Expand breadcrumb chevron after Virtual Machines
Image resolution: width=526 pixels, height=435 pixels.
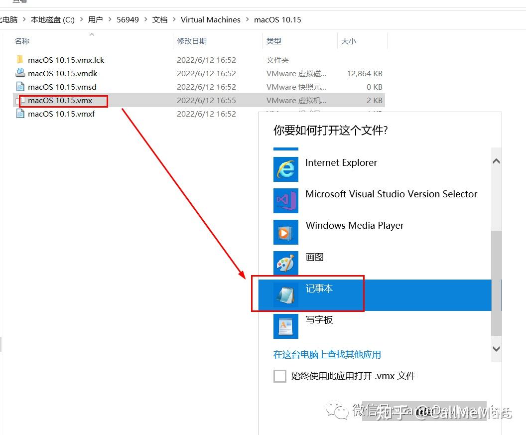[247, 19]
